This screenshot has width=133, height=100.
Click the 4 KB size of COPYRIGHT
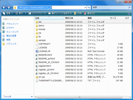(120, 44)
